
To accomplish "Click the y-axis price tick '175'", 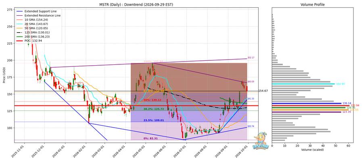I will (x=10, y=77).
